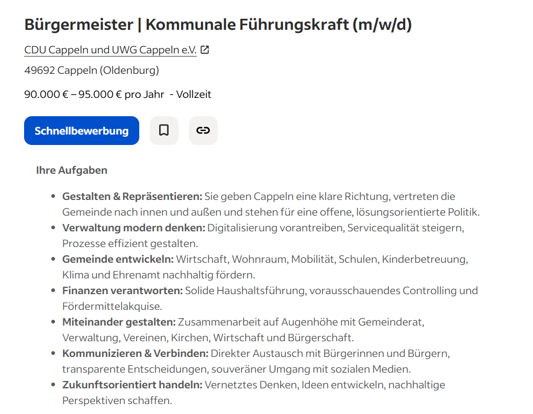Open the CDU Cappeln und UWG Cappeln link
The image size is (533, 414).
[x=110, y=50]
